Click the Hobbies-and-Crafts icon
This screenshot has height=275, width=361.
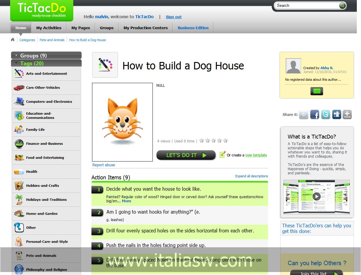19,185
